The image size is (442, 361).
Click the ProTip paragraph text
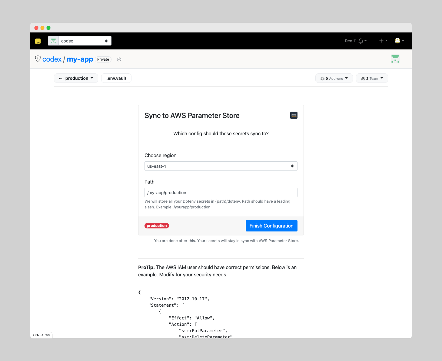click(x=218, y=271)
